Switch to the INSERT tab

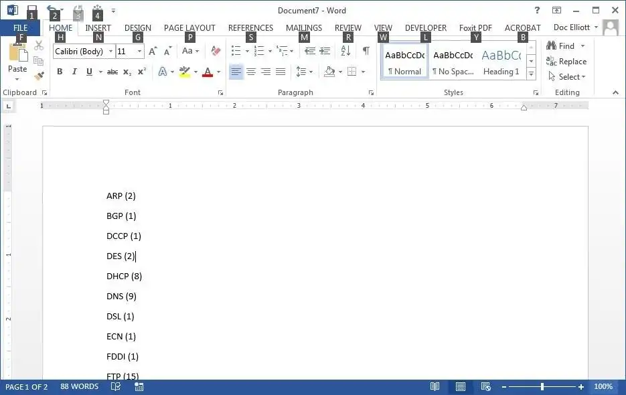tap(98, 28)
